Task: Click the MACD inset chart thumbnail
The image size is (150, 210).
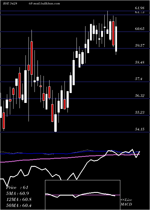Action: [x=82, y=195]
